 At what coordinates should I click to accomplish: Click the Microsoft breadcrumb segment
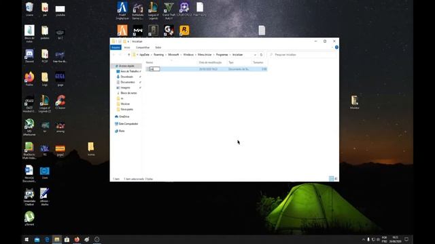(174, 55)
